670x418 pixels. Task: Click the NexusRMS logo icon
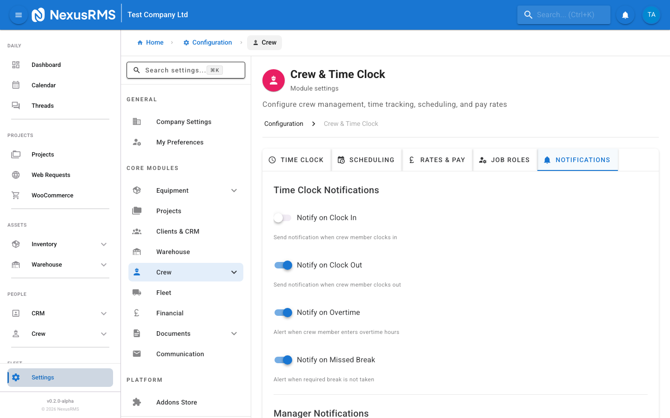[39, 14]
